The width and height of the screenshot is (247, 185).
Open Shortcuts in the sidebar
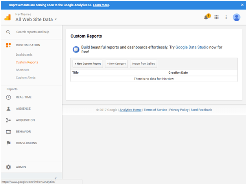[x=22, y=70]
